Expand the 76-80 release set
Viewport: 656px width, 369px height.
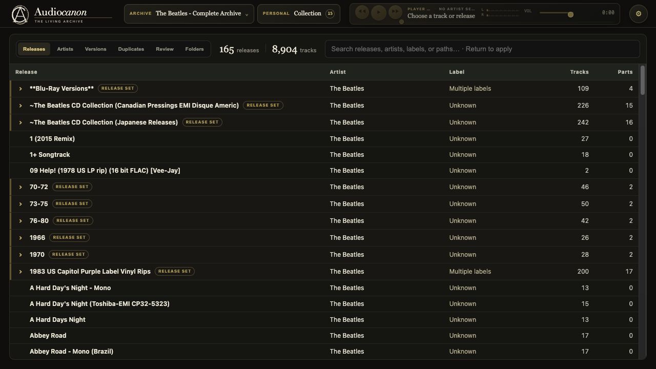click(20, 221)
